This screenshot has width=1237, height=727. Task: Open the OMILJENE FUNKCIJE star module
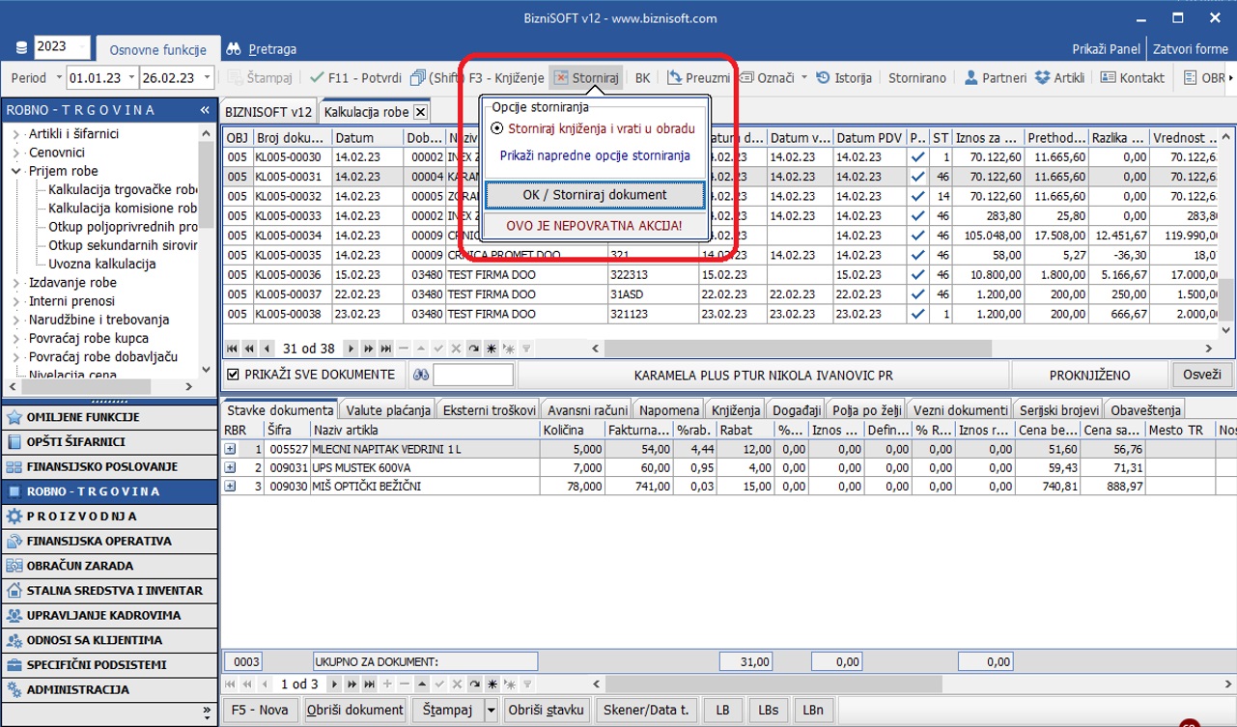(109, 417)
